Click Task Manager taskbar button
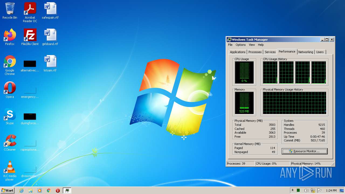345x194 pixels. (67, 190)
